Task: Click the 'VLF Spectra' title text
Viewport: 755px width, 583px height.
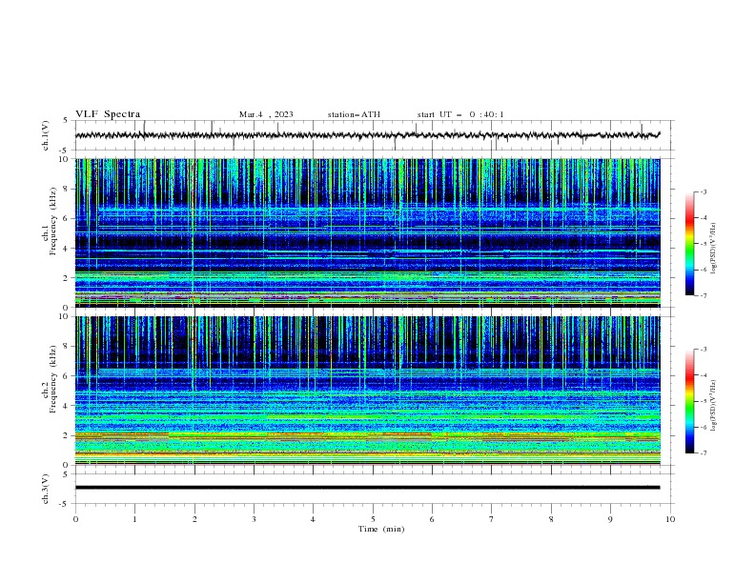Action: [108, 114]
